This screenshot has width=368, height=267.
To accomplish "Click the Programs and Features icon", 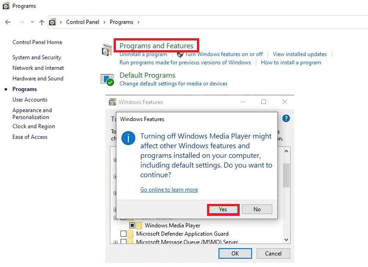I will coord(107,50).
